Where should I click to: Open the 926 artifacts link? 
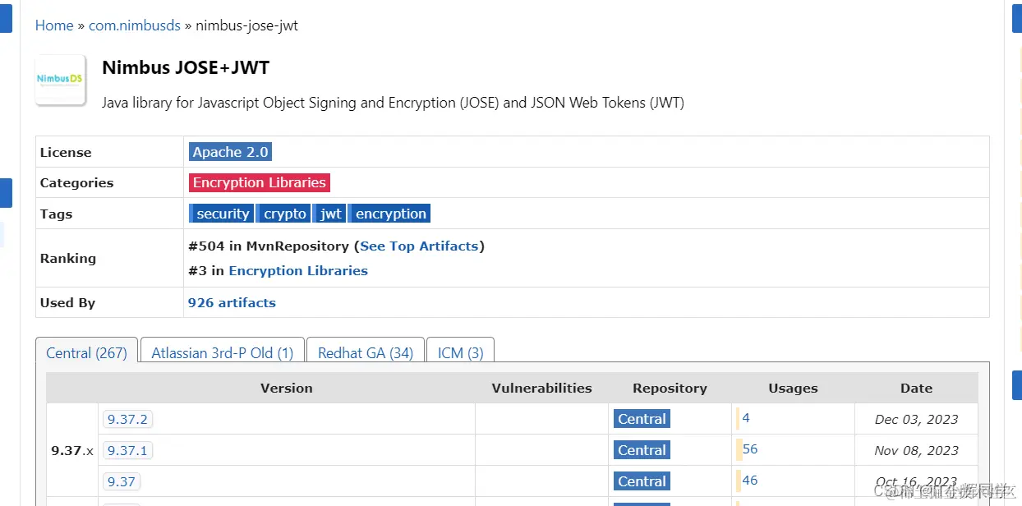pos(232,302)
